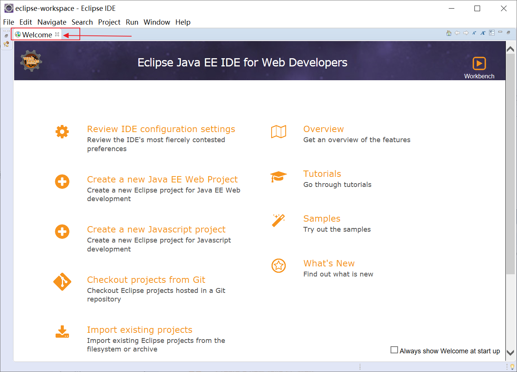Image resolution: width=517 pixels, height=372 pixels.
Task: Click the Git diamond icon
Action: pyautogui.click(x=62, y=282)
